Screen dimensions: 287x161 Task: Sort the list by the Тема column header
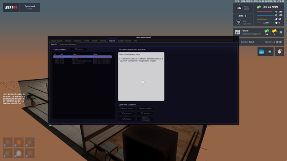point(75,54)
